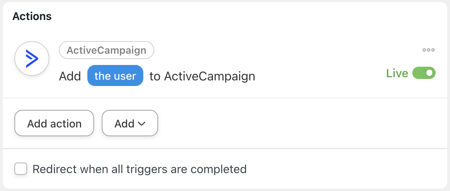Image resolution: width=450 pixels, height=191 pixels.
Task: Click the green Live status label
Action: [397, 73]
